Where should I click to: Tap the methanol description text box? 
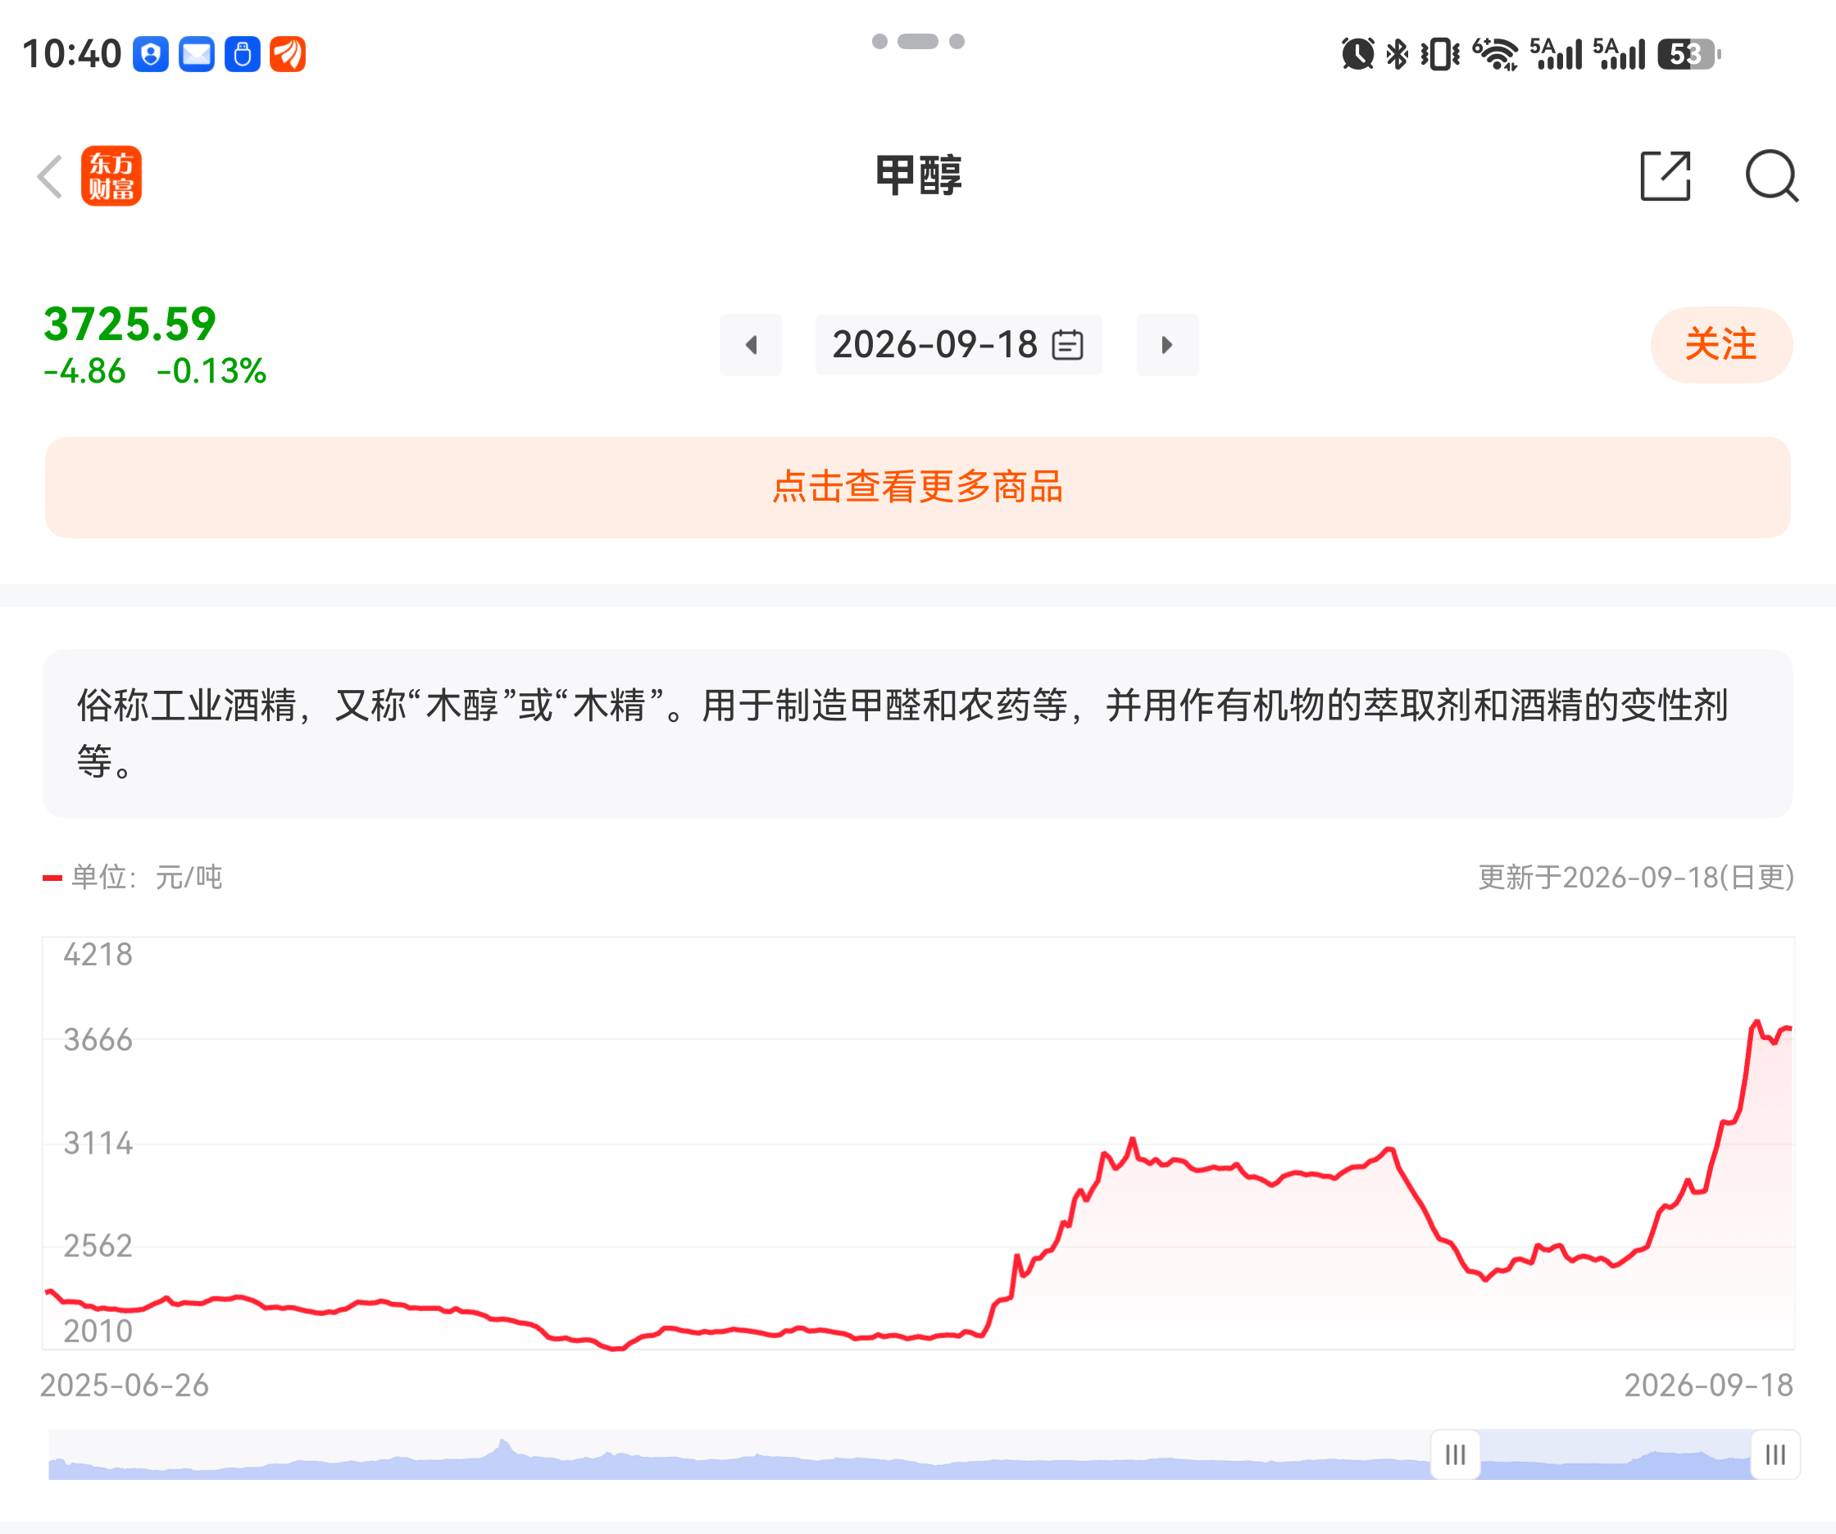pos(917,733)
